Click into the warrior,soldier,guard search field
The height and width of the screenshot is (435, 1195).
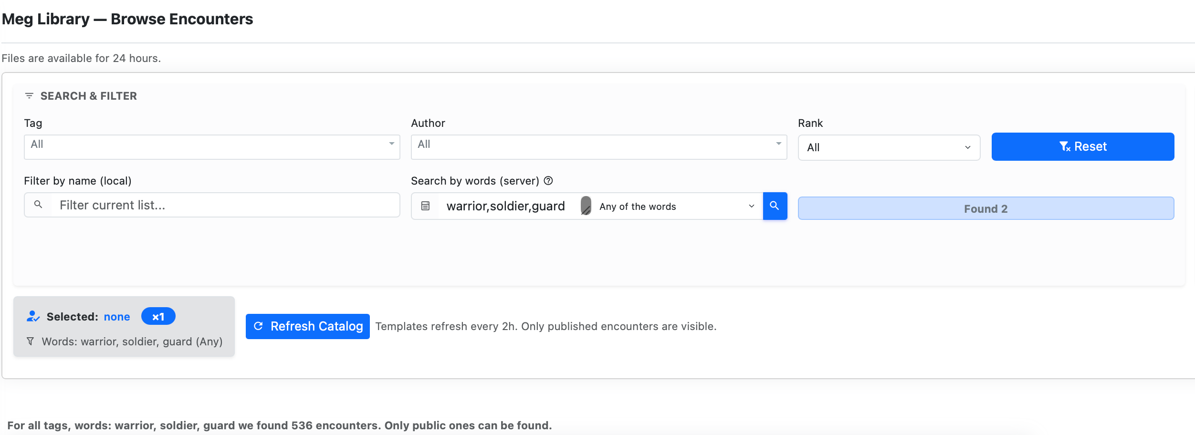coord(506,206)
